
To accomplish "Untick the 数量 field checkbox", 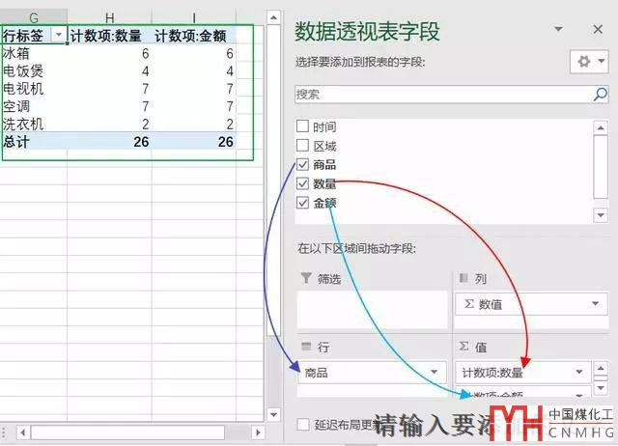I will [302, 183].
